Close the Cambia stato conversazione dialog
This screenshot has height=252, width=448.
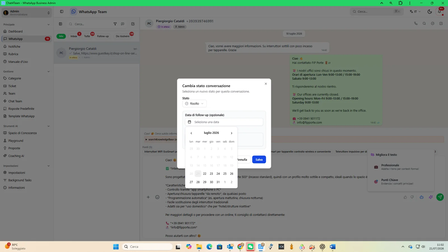pyautogui.click(x=266, y=84)
